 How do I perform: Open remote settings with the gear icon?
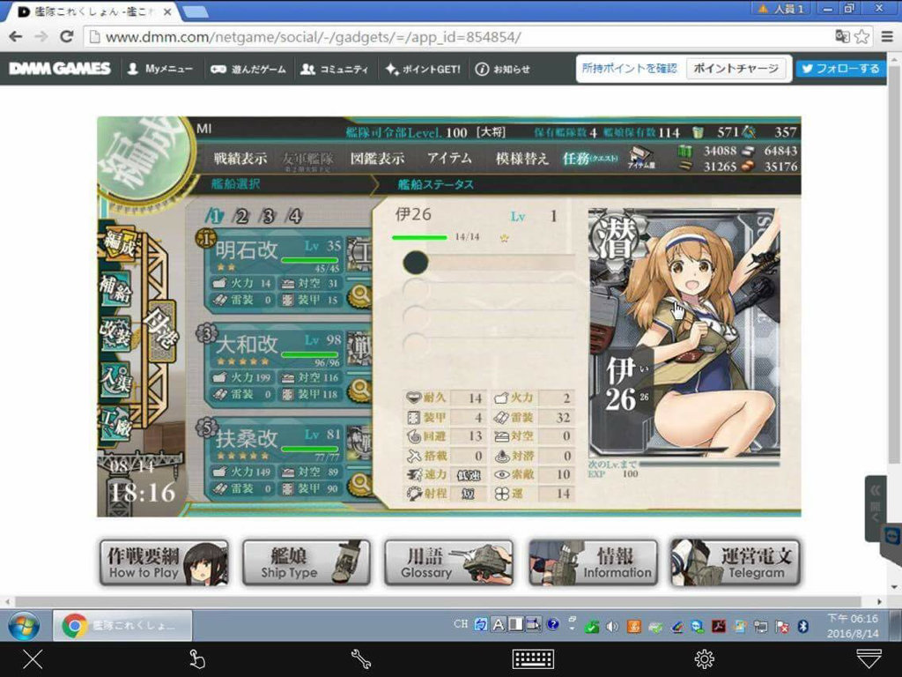(x=704, y=659)
